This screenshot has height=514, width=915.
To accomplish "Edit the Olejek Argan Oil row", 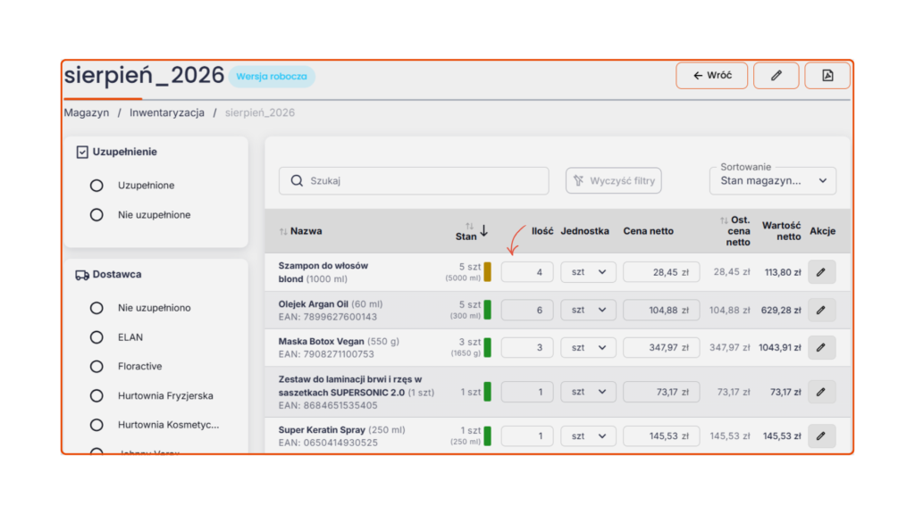I will point(821,310).
